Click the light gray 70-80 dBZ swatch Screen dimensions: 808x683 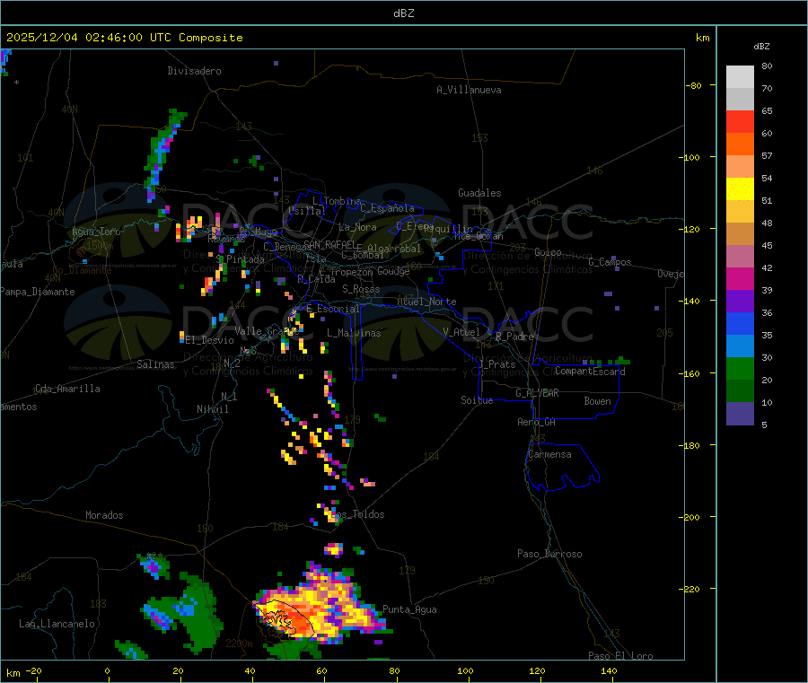[x=740, y=77]
